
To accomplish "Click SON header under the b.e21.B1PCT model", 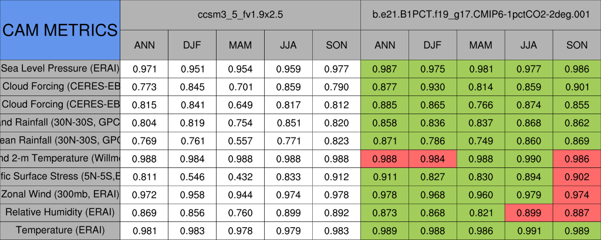I will click(x=577, y=45).
